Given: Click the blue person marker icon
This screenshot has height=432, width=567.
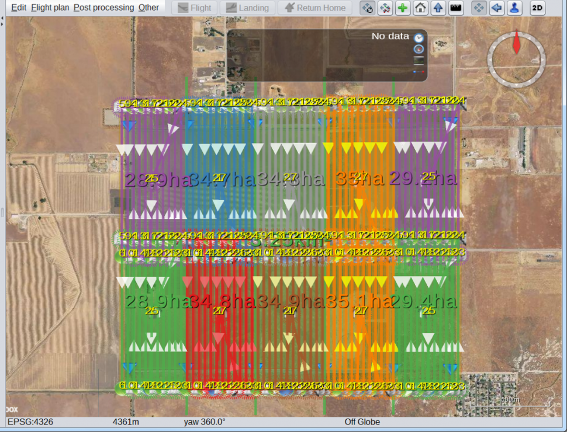Looking at the screenshot, I should pos(514,8).
